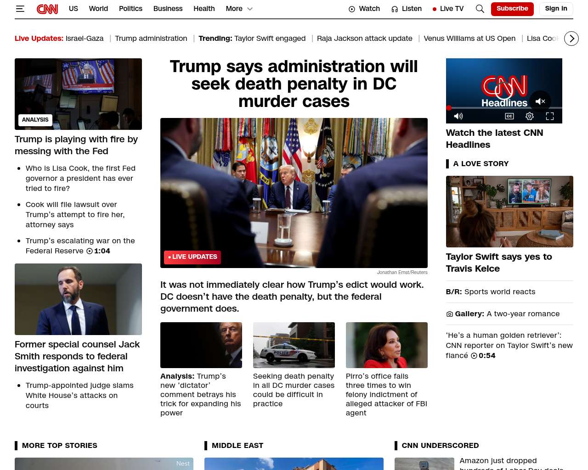This screenshot has height=470, width=588.
Task: Toggle closed captions on CNN Headlines video
Action: pos(509,116)
